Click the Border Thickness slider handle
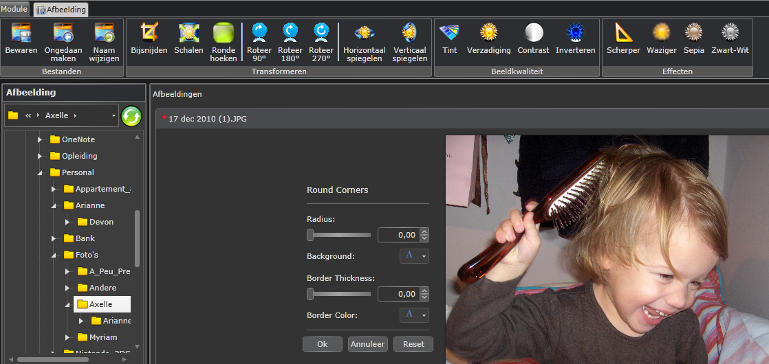 coord(310,294)
